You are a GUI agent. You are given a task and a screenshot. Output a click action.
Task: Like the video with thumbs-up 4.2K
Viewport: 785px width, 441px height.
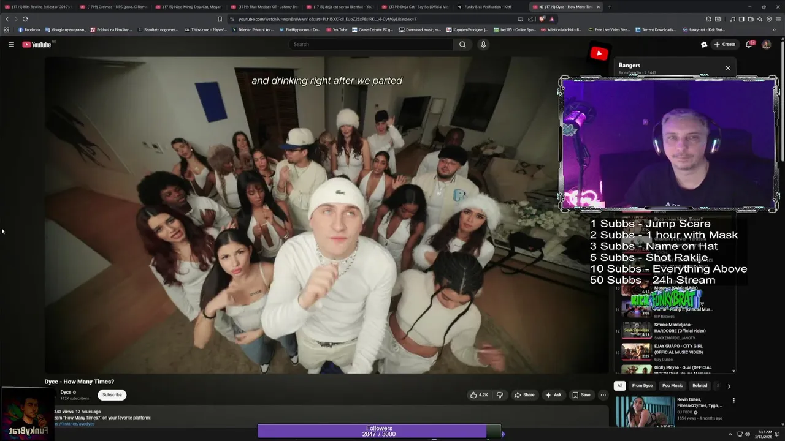(479, 395)
